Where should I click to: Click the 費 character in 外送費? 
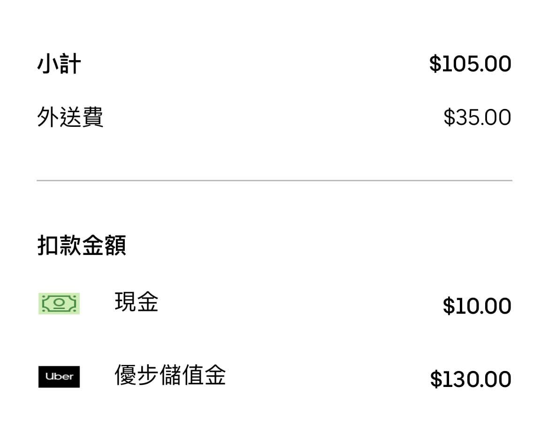pyautogui.click(x=92, y=116)
